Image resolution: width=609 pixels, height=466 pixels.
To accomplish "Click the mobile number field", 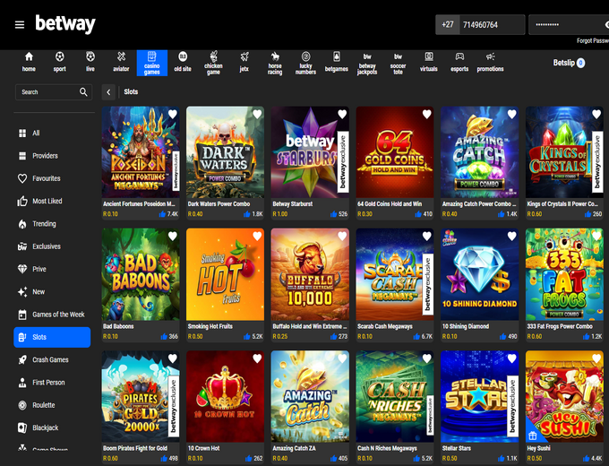I will click(492, 25).
